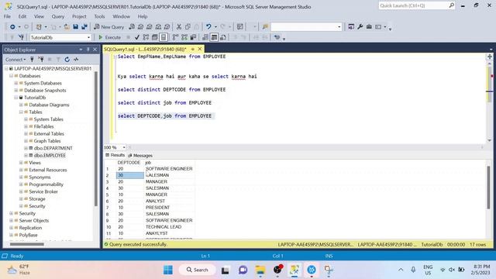Open the Edit menu

(x=22, y=16)
